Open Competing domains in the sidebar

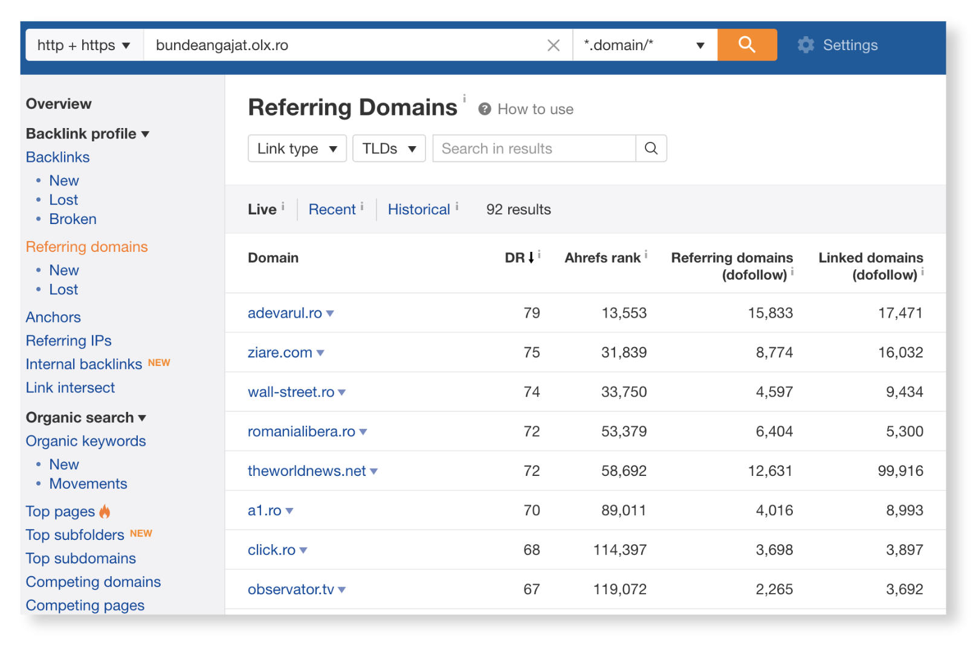tap(93, 582)
